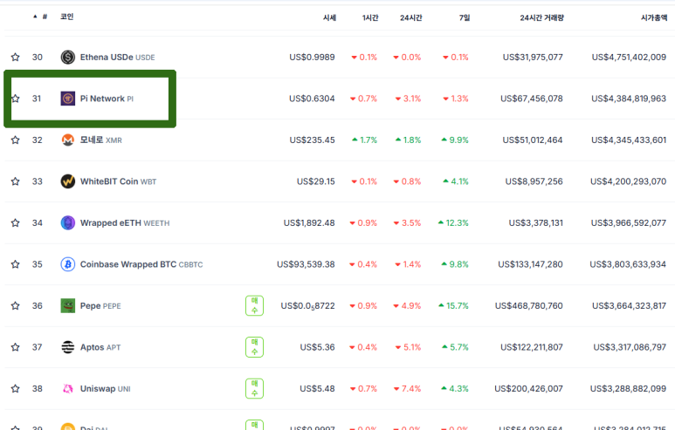Click Monero price US$235.45
Image resolution: width=675 pixels, height=430 pixels.
tap(312, 140)
